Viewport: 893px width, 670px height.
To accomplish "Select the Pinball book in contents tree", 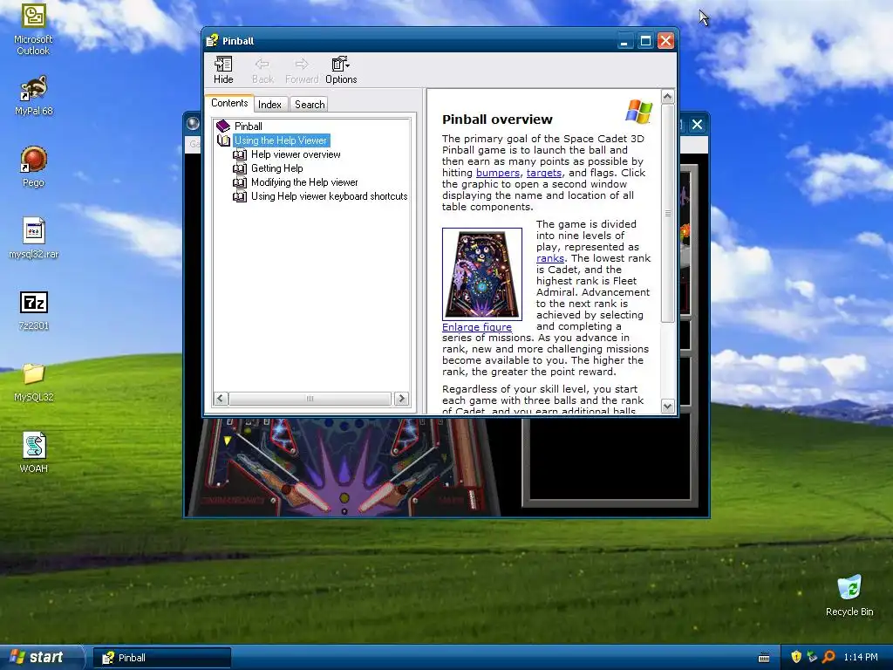I will pos(249,126).
